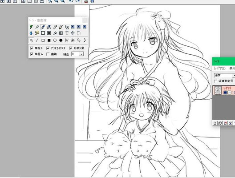Click the merge layers icon
This screenshot has width=235, height=178.
coord(231,123)
